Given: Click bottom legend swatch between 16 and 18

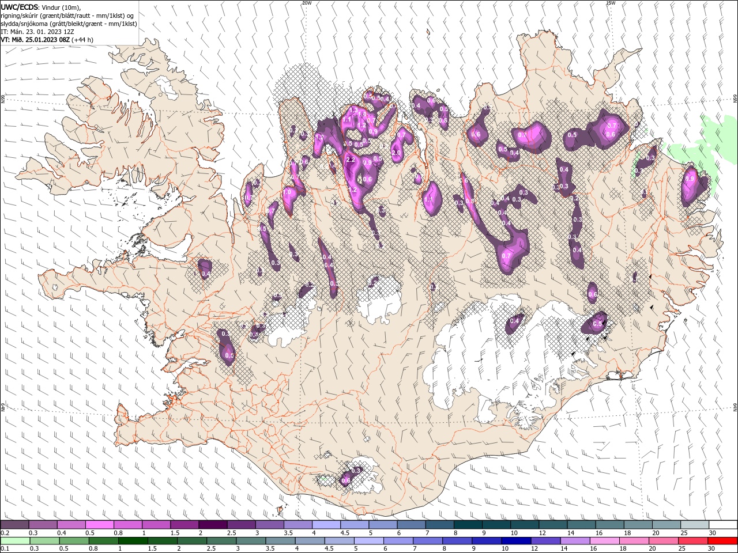Looking at the screenshot, I should point(603,541).
